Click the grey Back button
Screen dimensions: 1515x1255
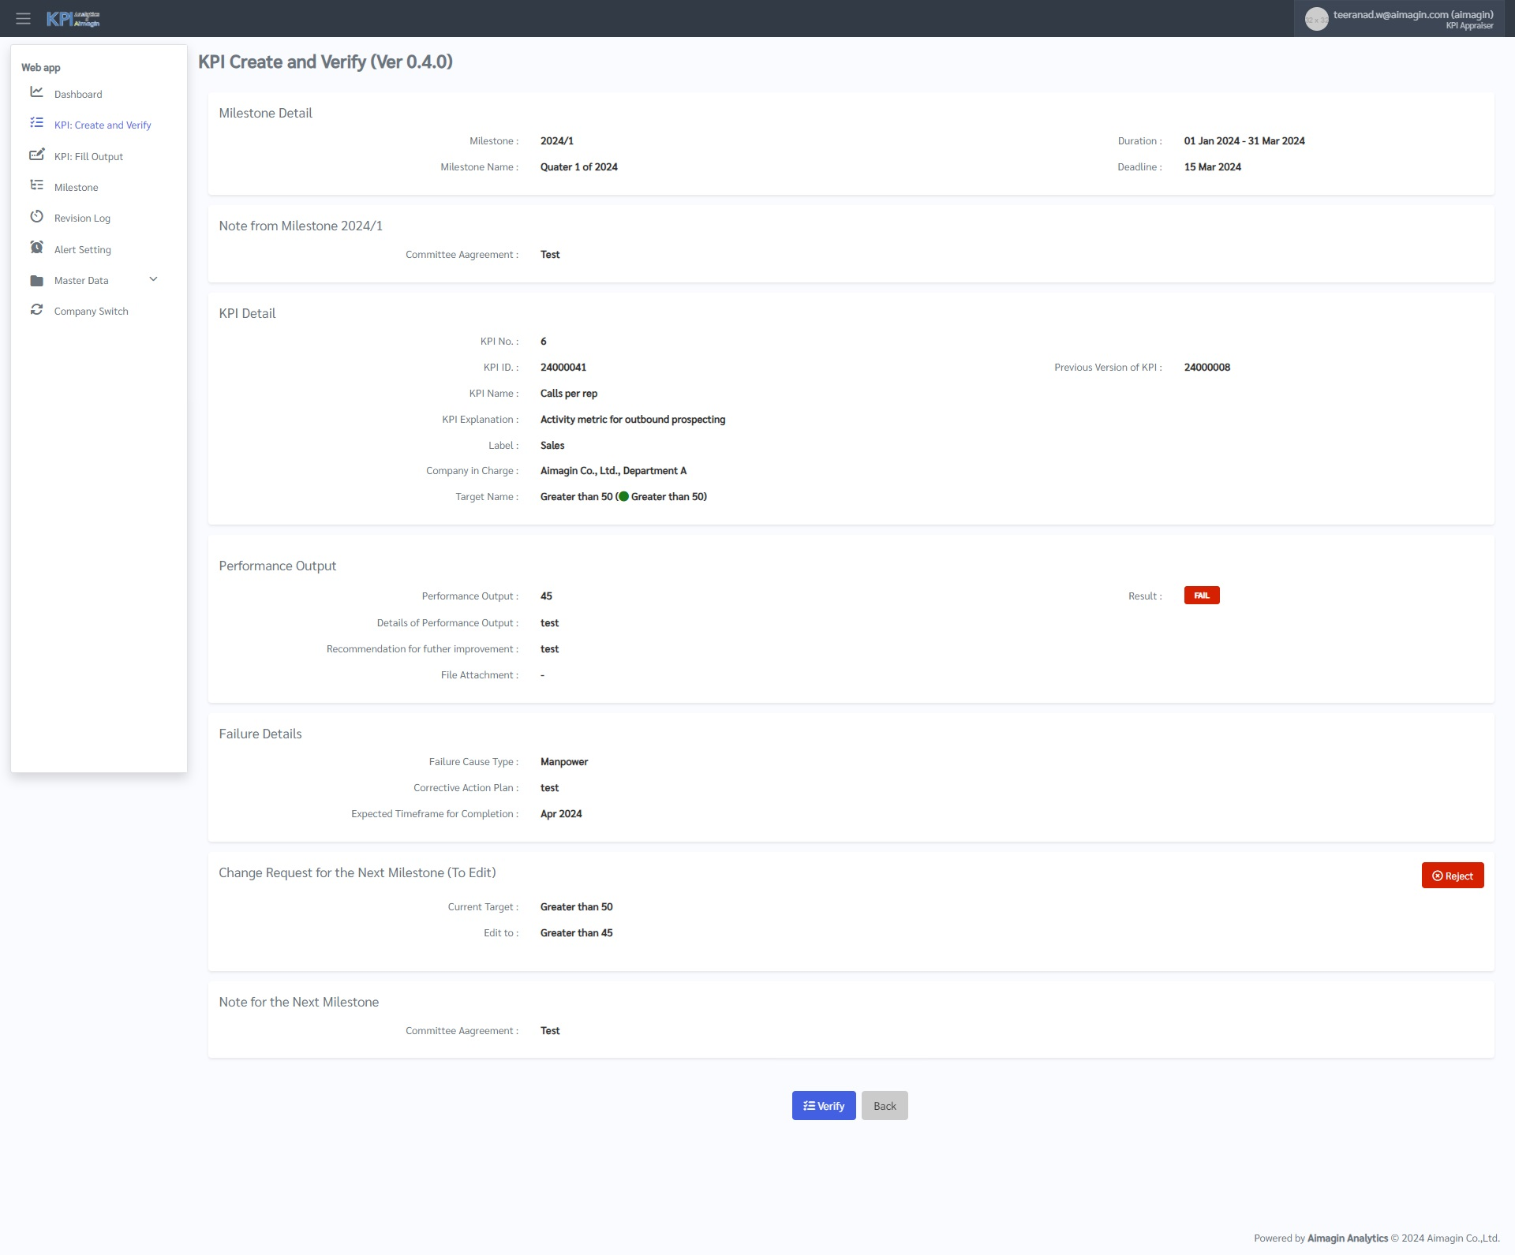tap(884, 1106)
